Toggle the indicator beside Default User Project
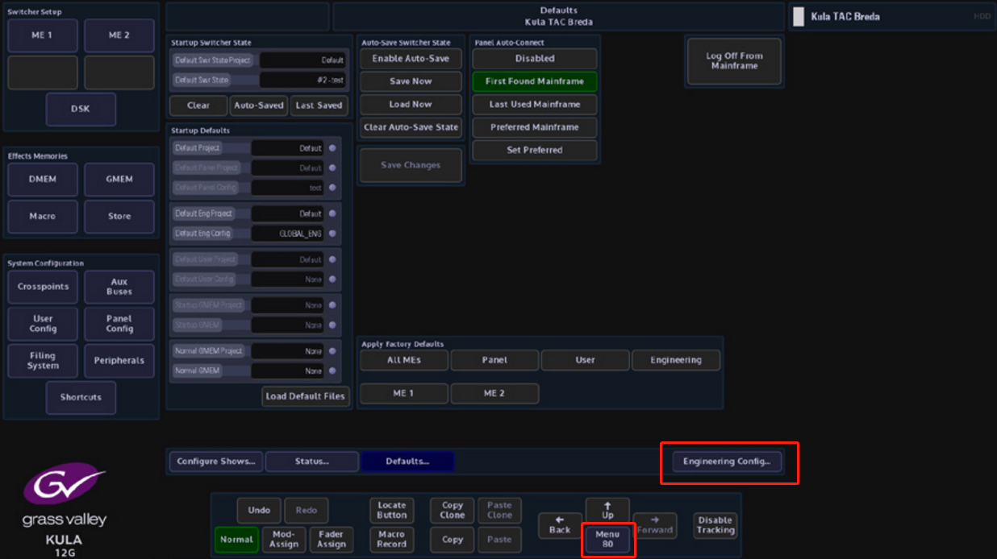 (x=332, y=259)
